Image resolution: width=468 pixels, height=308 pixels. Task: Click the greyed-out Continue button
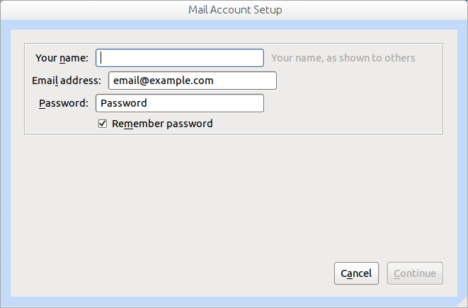[x=415, y=273]
